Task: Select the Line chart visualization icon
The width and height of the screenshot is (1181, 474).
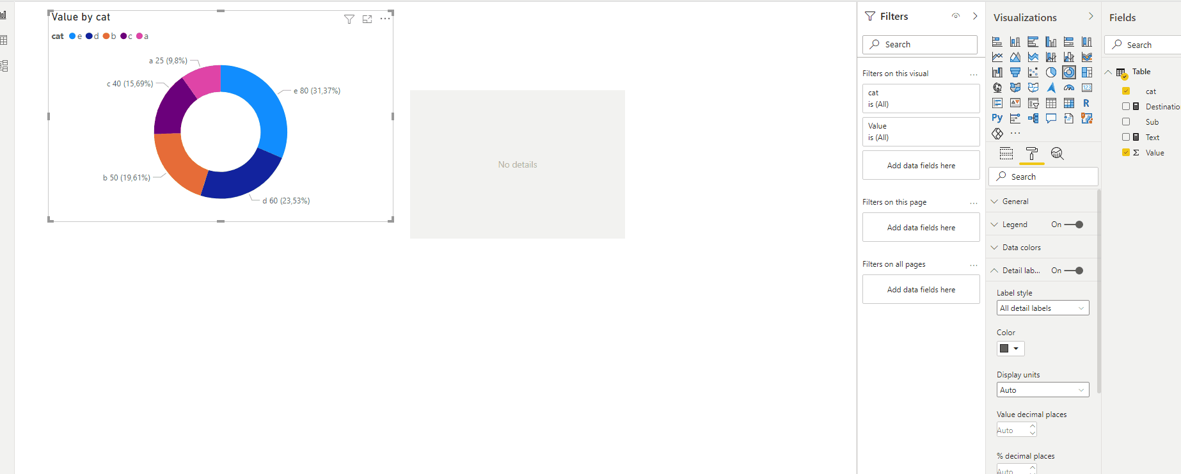Action: (997, 57)
